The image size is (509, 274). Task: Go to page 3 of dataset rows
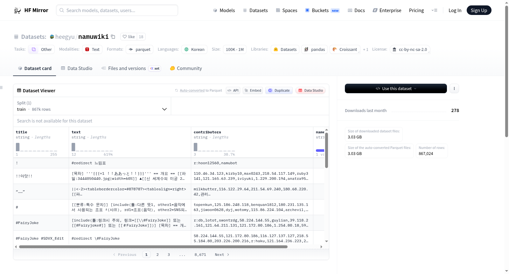[x=169, y=255]
